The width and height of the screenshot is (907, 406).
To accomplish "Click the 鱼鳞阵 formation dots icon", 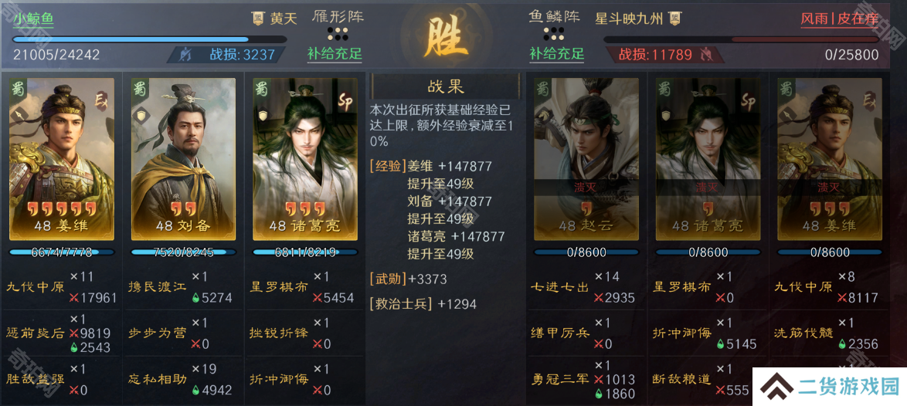I will point(554,33).
